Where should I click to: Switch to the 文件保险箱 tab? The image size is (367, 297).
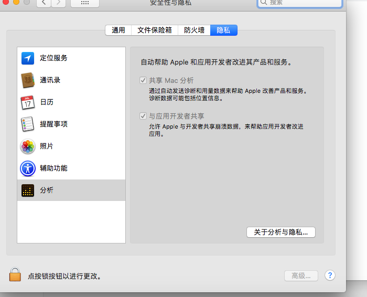click(154, 30)
